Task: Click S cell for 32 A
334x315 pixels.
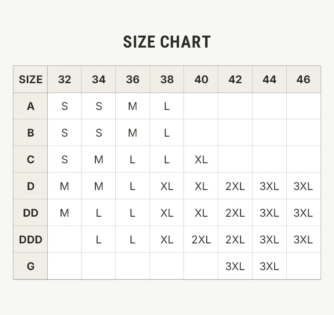Action: click(x=64, y=106)
